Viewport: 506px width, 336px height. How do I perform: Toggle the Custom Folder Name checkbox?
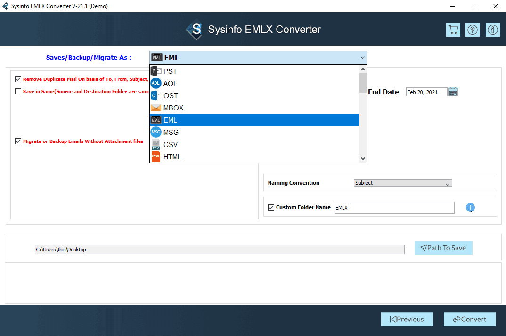pyautogui.click(x=271, y=208)
